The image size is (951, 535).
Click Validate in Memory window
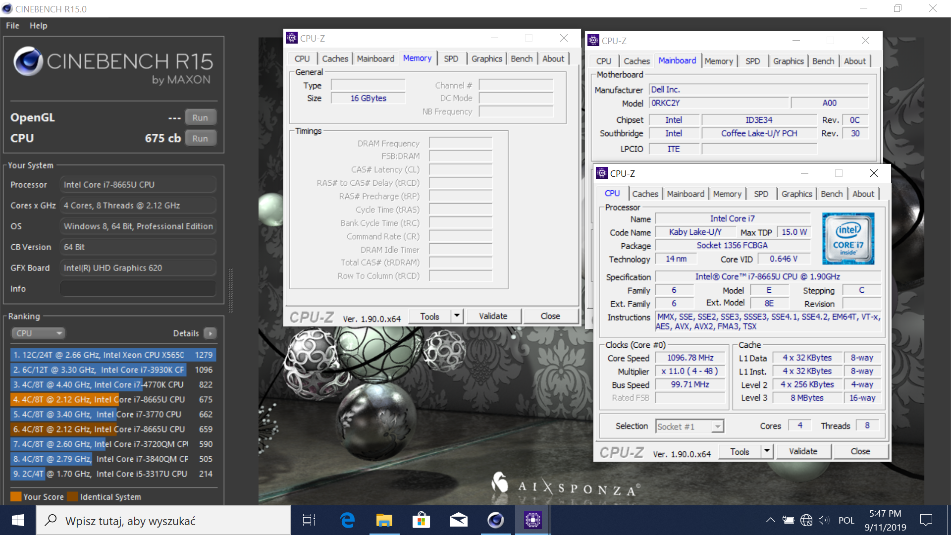(493, 316)
